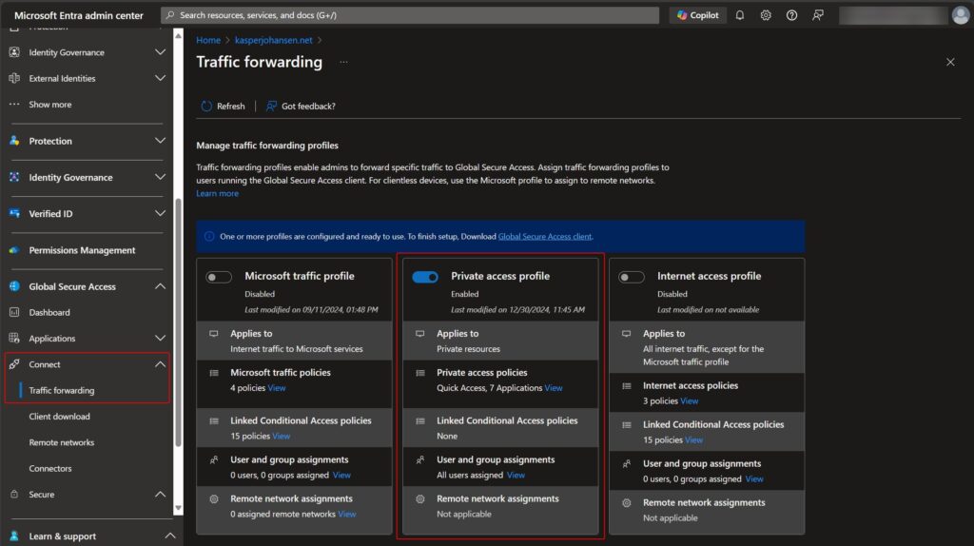Click Got feedback button

301,107
